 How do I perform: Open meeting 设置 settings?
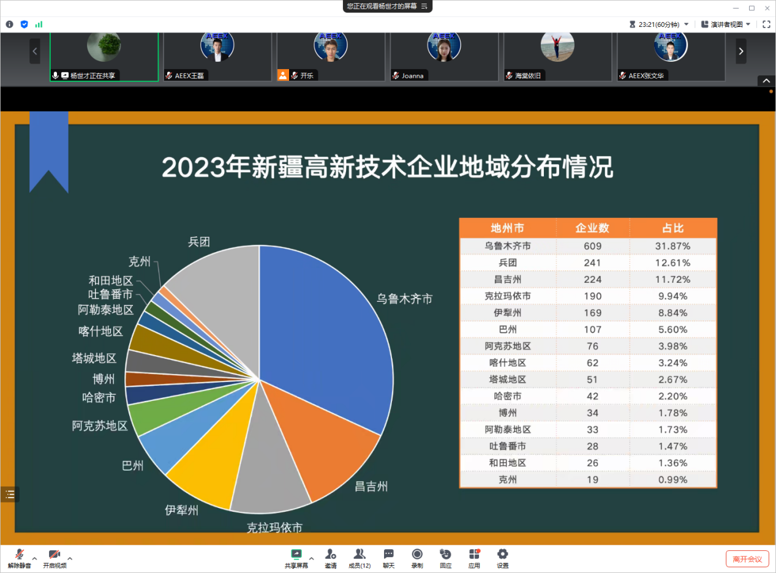tap(502, 558)
